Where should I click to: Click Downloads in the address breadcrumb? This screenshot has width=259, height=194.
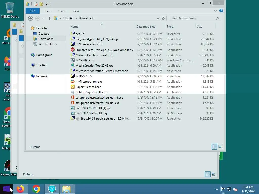86,18
